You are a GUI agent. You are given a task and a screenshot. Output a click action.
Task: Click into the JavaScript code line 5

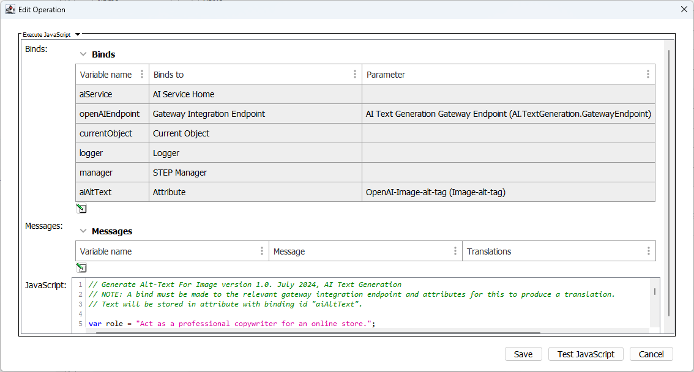(x=245, y=324)
